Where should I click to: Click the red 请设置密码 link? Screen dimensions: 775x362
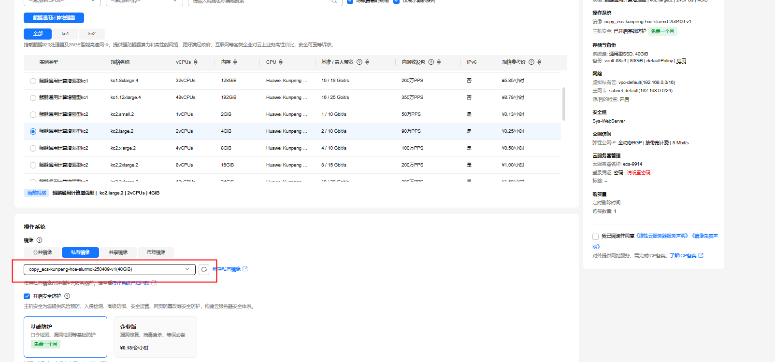coord(639,173)
